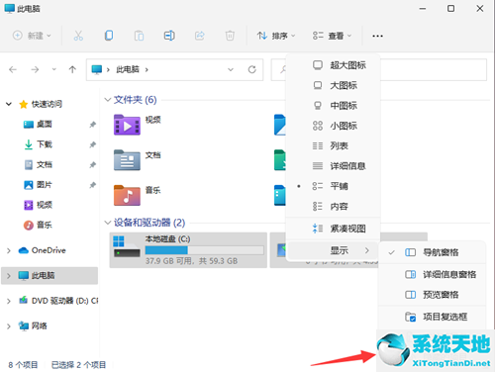Choose 中图标 in view menu
The height and width of the screenshot is (372, 495).
[x=333, y=106]
